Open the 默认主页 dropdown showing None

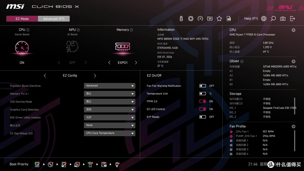109,125
